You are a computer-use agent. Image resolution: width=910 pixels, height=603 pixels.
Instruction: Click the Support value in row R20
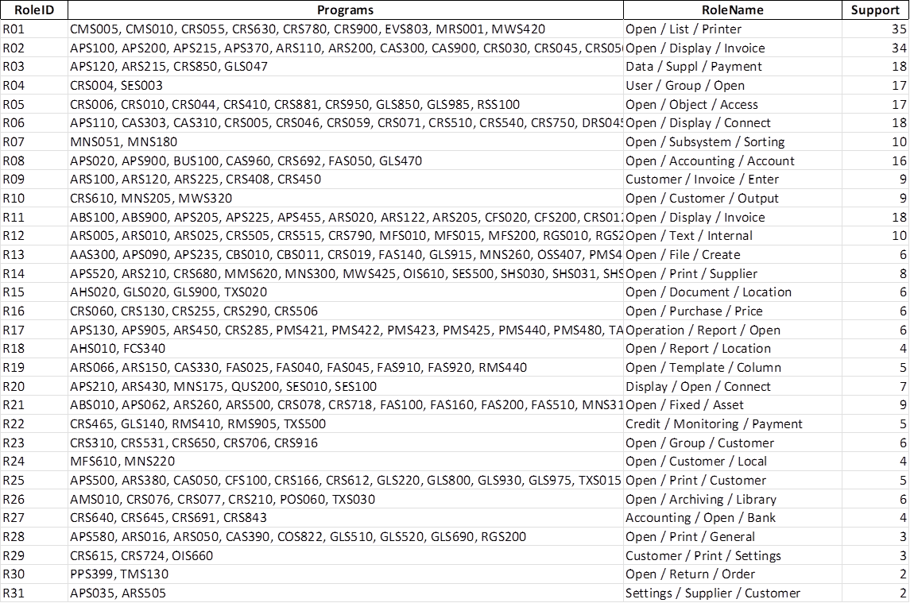(902, 386)
